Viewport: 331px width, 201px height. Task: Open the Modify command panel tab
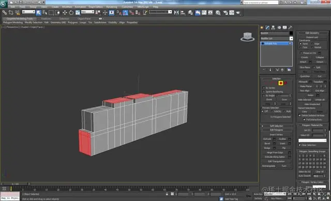coord(267,27)
